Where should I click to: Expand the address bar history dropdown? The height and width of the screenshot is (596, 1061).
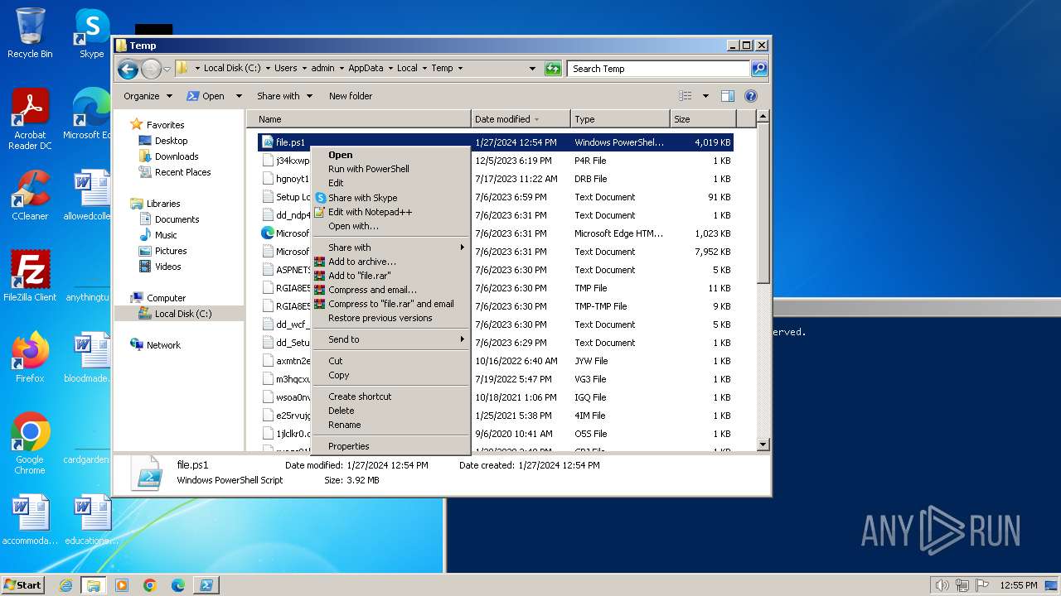(532, 69)
